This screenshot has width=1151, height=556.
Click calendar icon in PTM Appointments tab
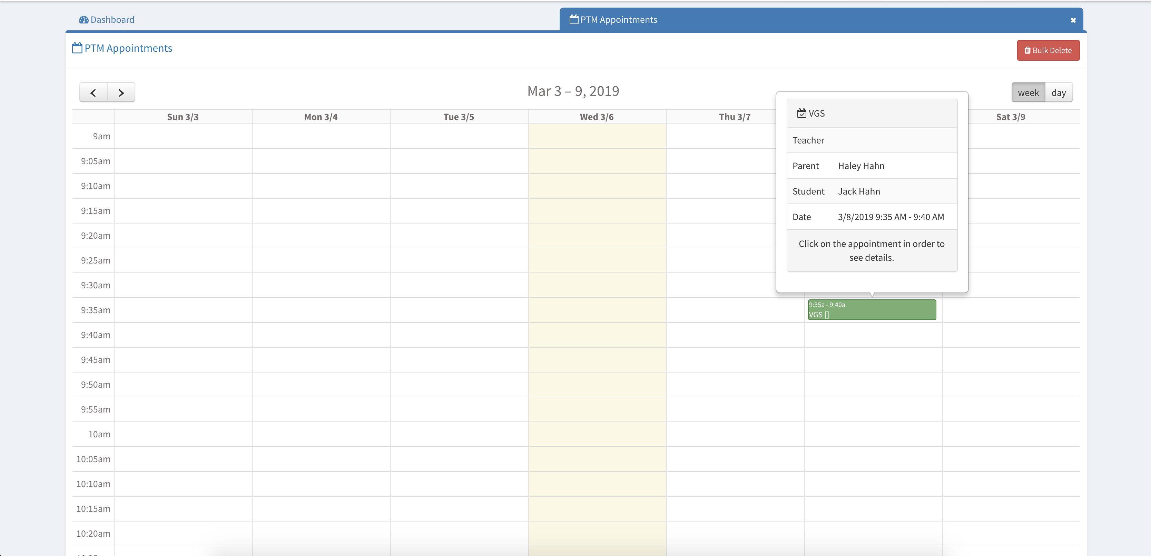tap(574, 19)
